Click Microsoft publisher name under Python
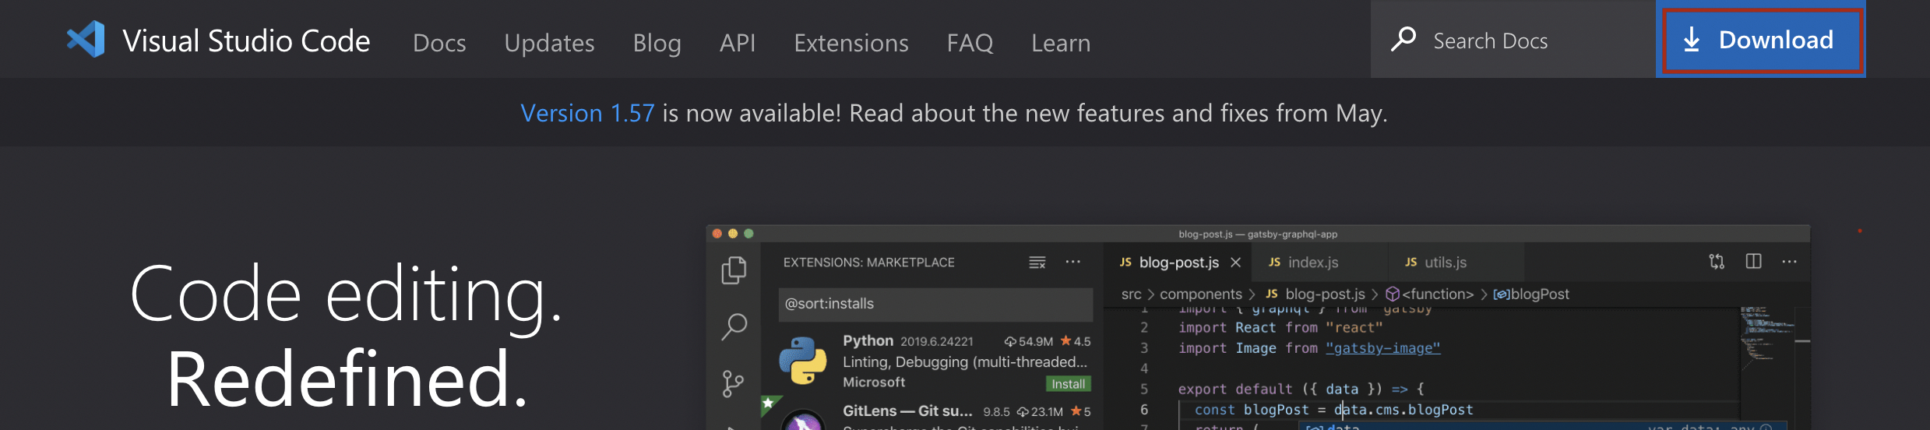This screenshot has width=1930, height=430. coord(874,382)
